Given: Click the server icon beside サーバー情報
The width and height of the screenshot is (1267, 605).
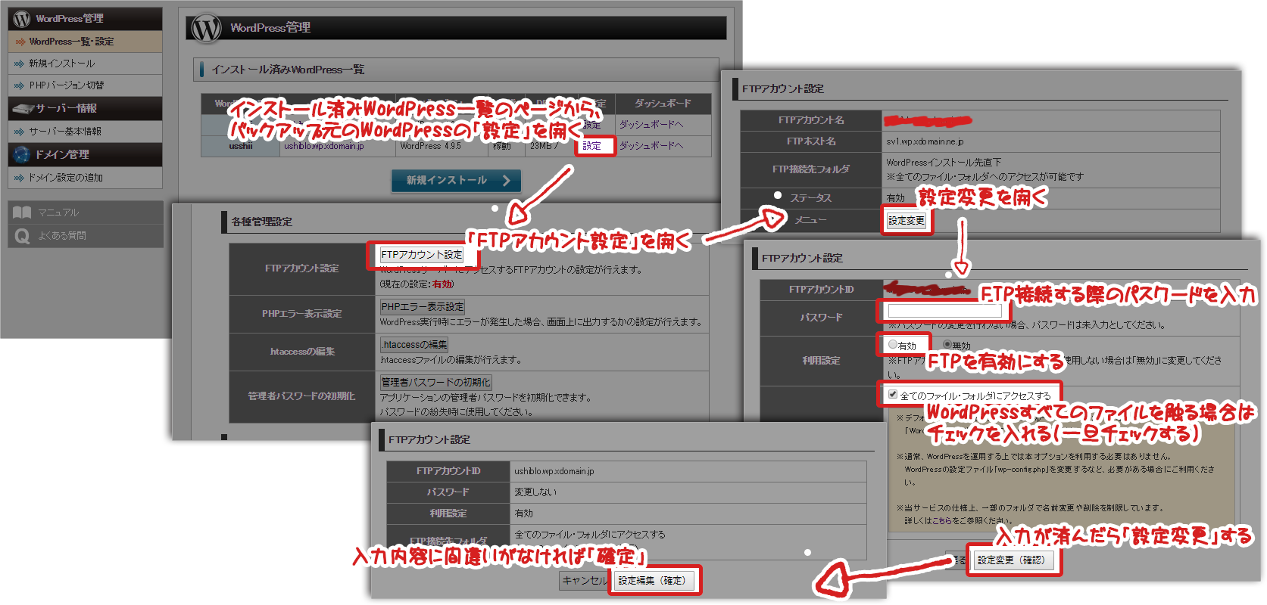Looking at the screenshot, I should pos(23,109).
